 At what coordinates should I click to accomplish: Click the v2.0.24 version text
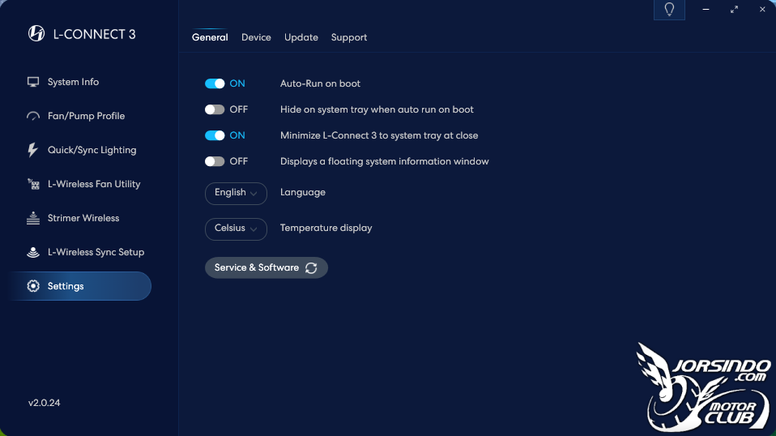tap(44, 403)
